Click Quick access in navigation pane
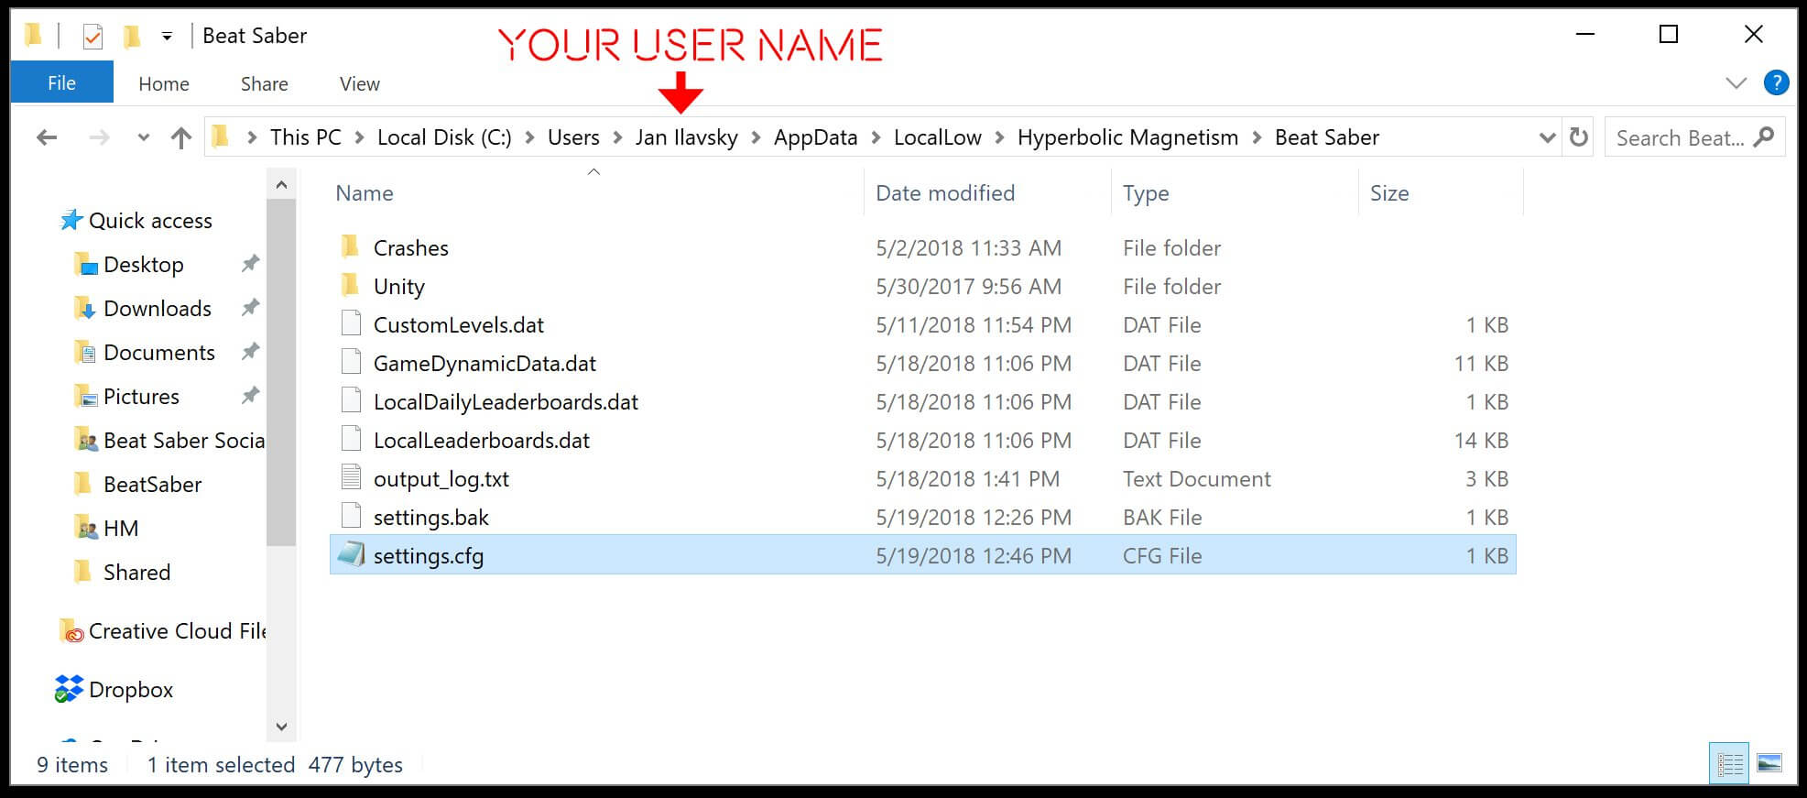The image size is (1807, 798). [150, 221]
